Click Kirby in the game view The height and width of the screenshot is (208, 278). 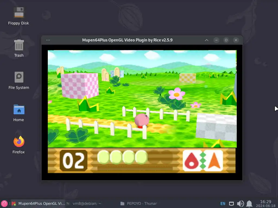click(x=141, y=121)
